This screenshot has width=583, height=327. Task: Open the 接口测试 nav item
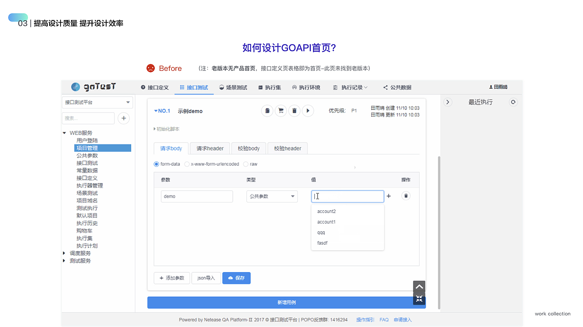coord(194,87)
